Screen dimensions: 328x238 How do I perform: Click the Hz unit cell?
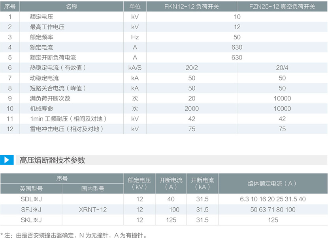tap(135, 37)
